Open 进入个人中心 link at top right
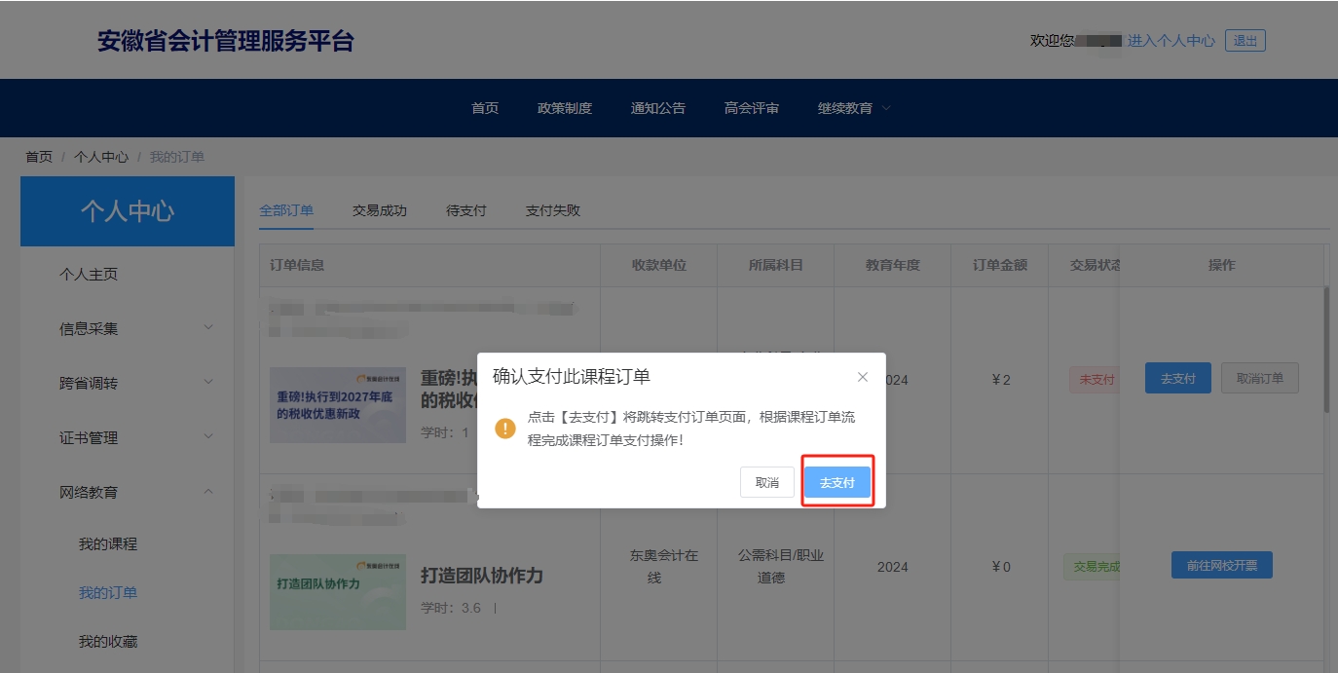 coord(1170,40)
